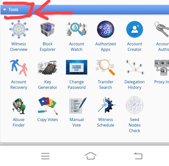This screenshot has height=166, width=169.
Task: Launch Account Watch magnifier icon
Action: [76, 29]
